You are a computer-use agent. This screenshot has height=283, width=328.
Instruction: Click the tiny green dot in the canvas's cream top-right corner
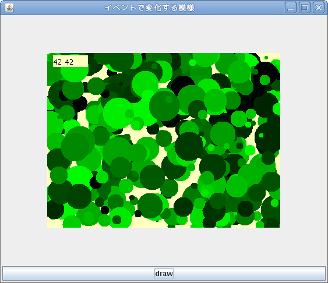click(266, 58)
